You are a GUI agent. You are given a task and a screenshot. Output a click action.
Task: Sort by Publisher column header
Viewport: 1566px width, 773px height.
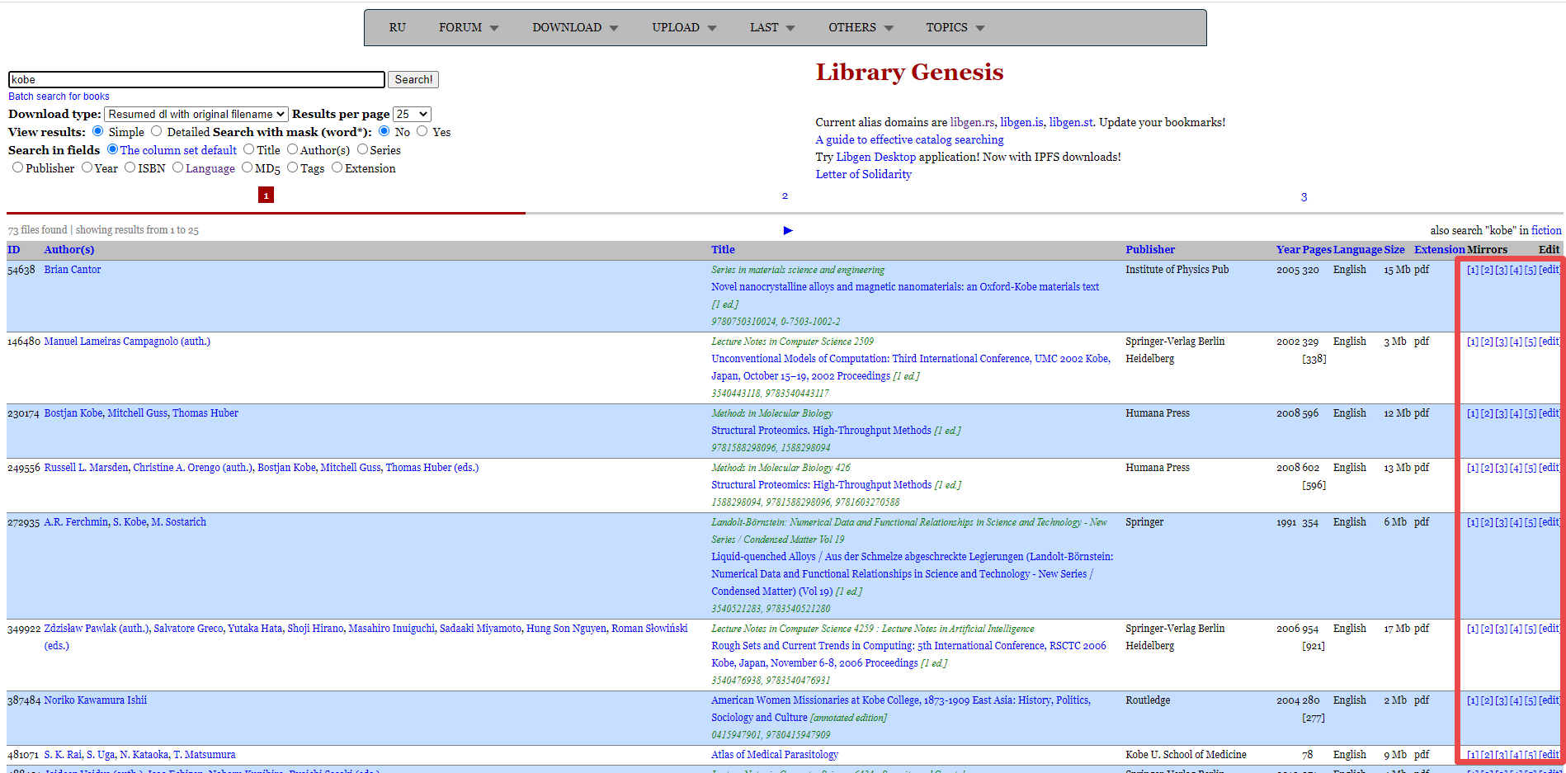pyautogui.click(x=1150, y=249)
